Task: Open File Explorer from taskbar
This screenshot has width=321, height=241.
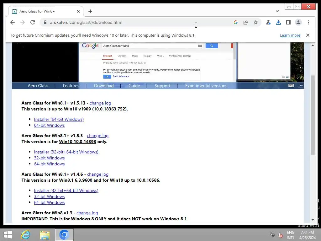Action: [x=45, y=235]
